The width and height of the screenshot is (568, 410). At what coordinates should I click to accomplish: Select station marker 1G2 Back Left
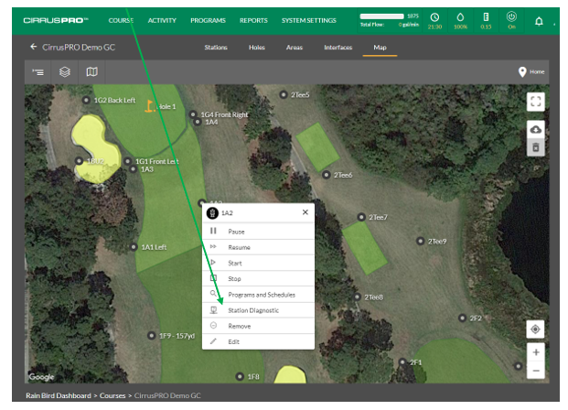click(x=86, y=100)
